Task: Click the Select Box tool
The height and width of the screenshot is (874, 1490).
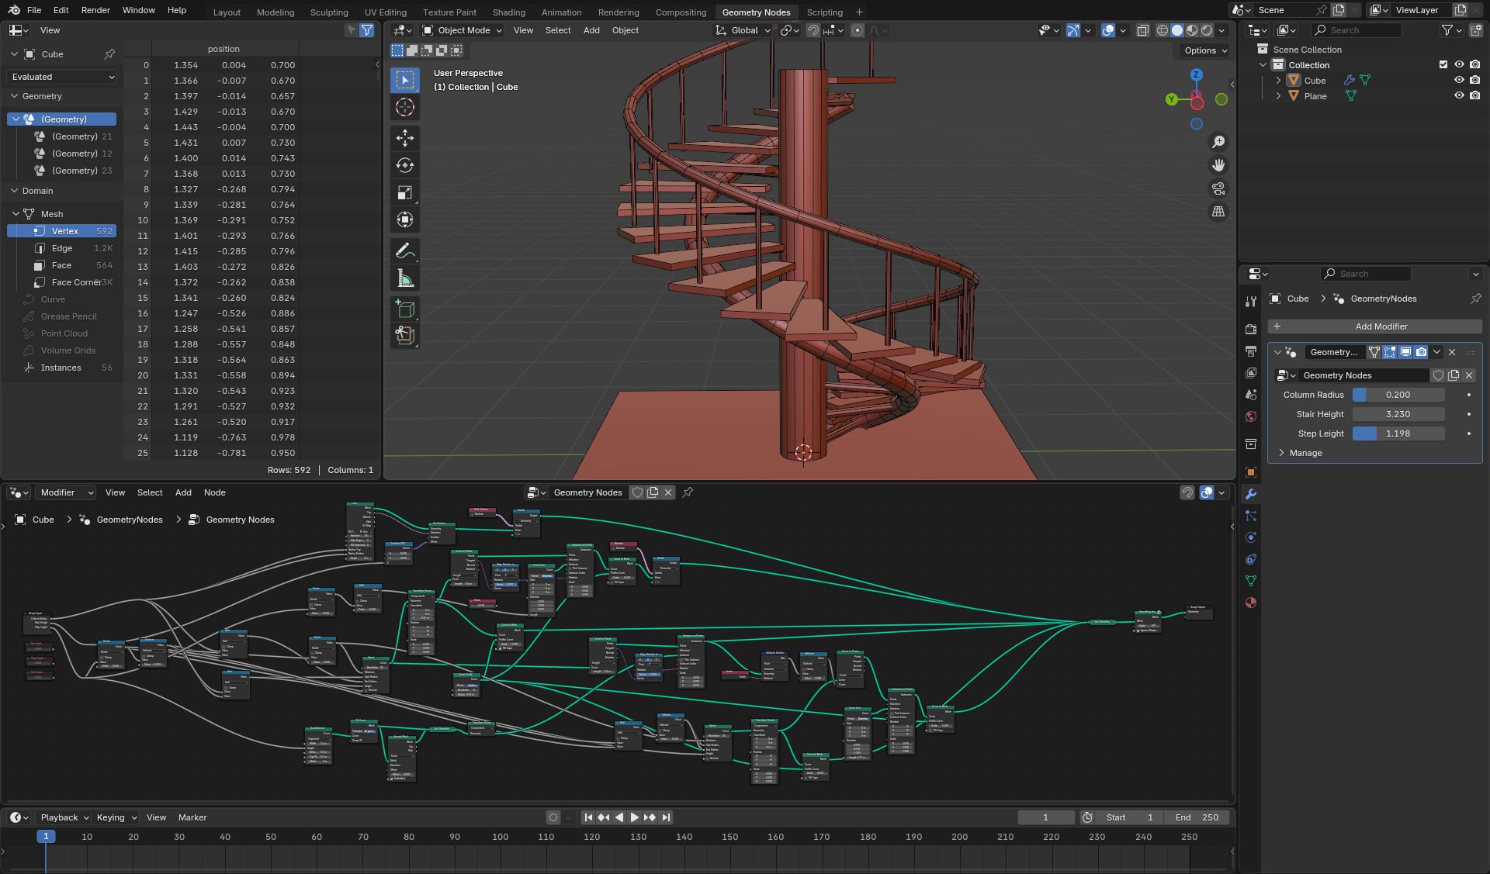Action: click(x=405, y=80)
